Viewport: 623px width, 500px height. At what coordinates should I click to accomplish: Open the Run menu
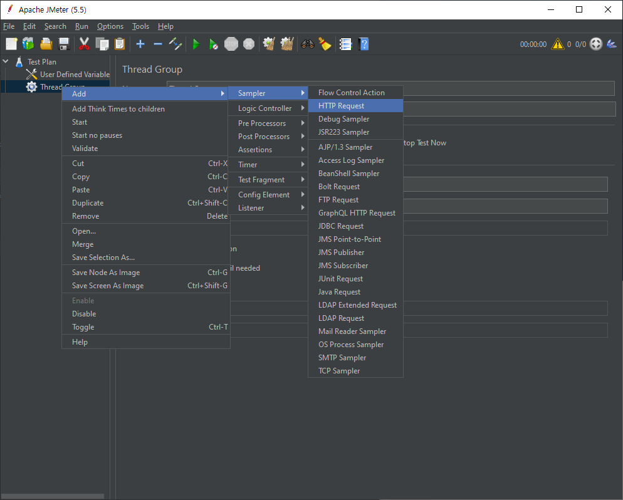(x=81, y=26)
